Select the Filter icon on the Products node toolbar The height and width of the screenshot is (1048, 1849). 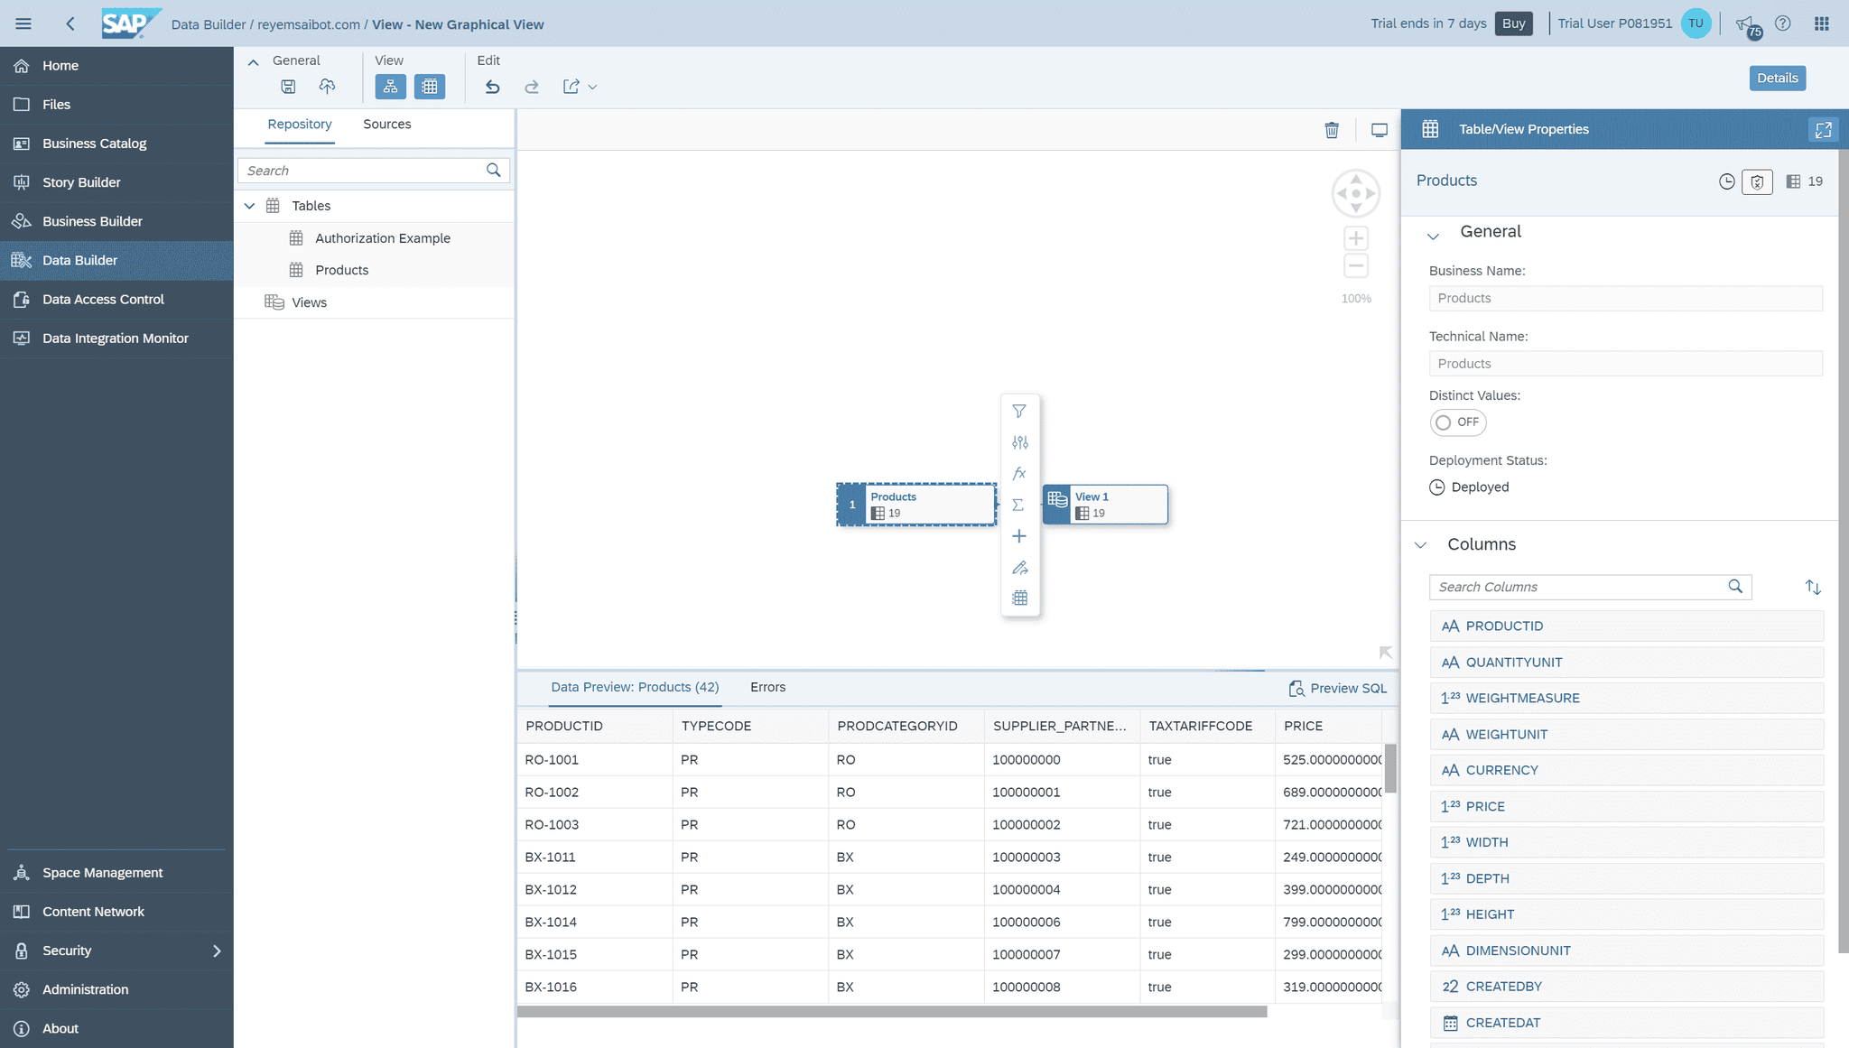point(1019,411)
